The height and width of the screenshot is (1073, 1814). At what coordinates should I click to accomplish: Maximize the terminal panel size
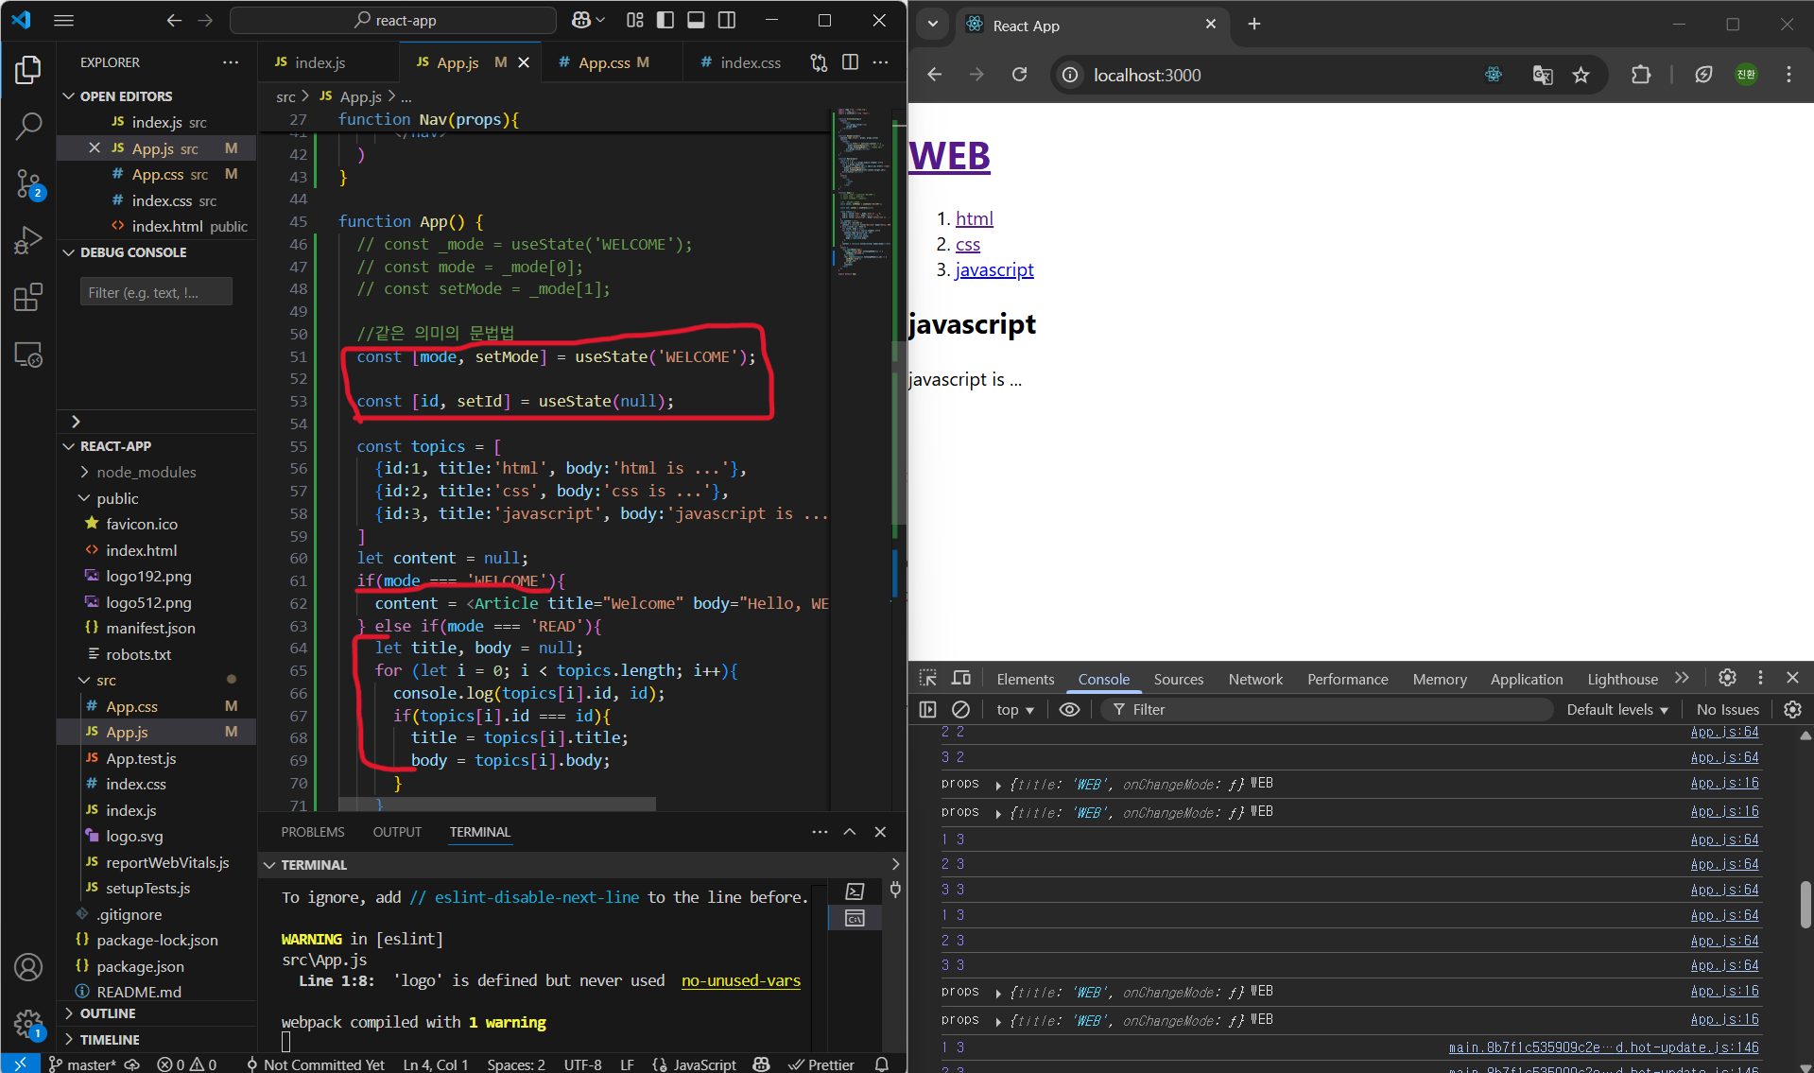850,832
